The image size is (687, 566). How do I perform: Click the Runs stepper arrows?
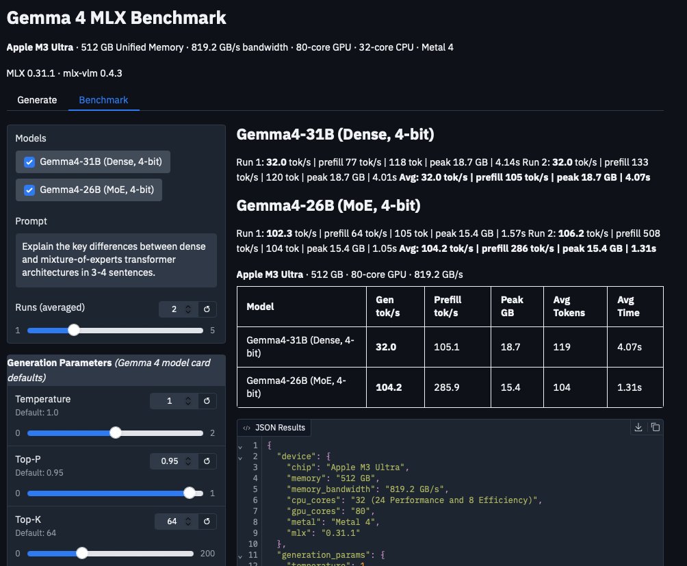(x=188, y=309)
